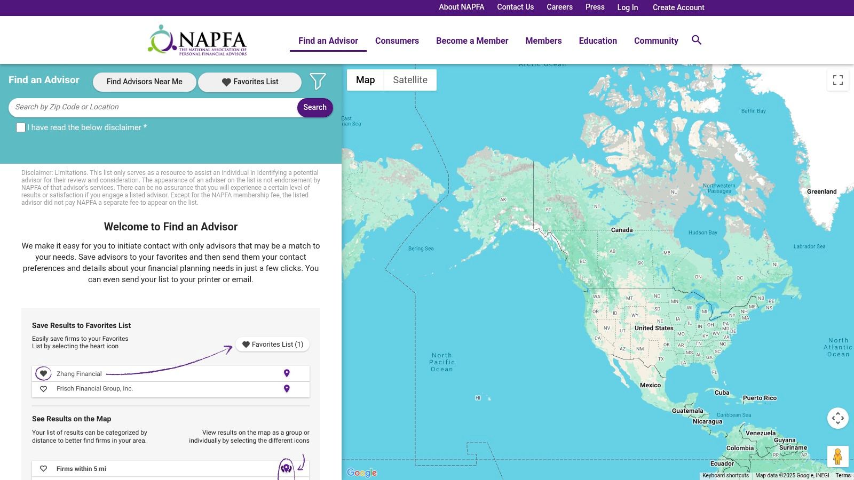Click the Zip Code or Location search field

coord(153,107)
